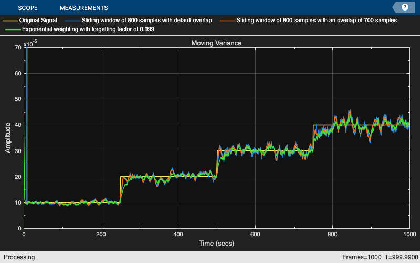
Task: Open the SCOPE tab
Action: pos(28,8)
